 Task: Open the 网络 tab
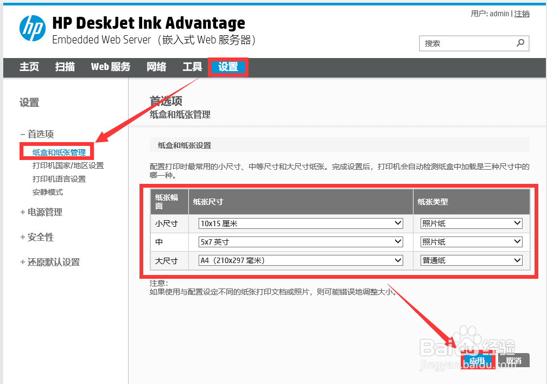pyautogui.click(x=156, y=67)
